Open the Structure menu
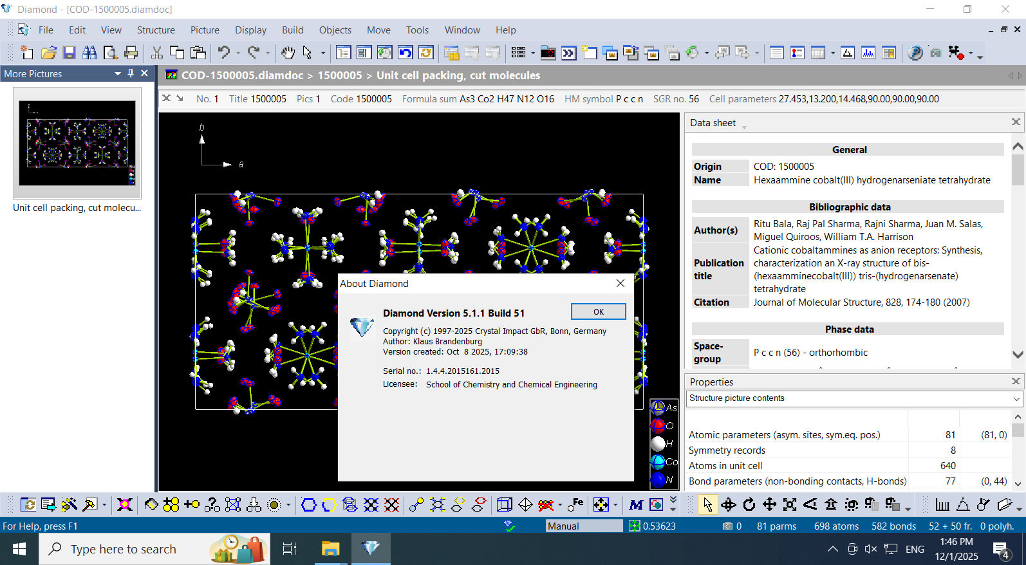This screenshot has height=565, width=1026. [155, 30]
